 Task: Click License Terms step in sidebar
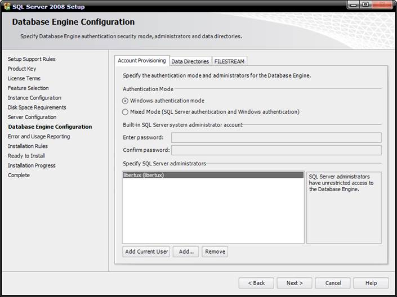[x=24, y=78]
